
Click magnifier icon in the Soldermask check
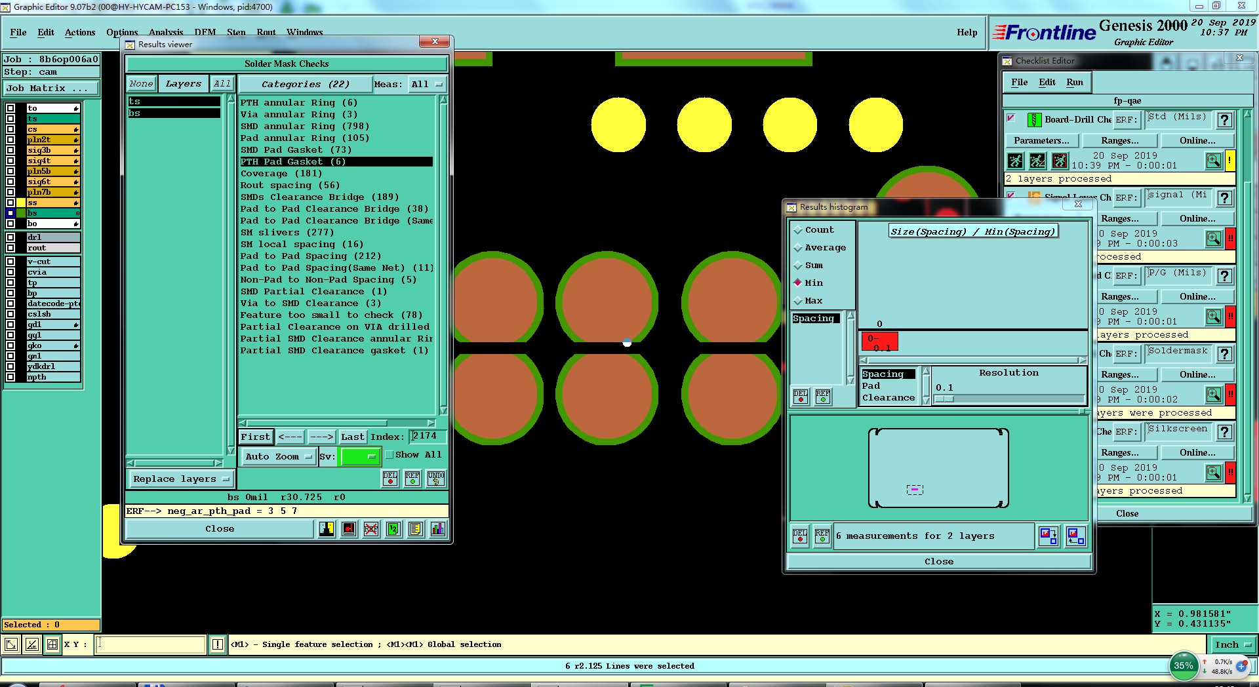coord(1214,395)
